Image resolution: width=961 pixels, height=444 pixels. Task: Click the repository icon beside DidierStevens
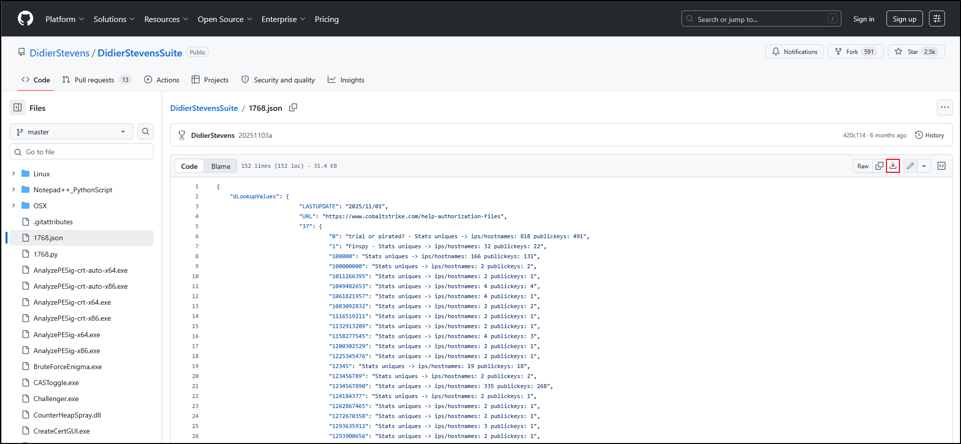coord(22,52)
